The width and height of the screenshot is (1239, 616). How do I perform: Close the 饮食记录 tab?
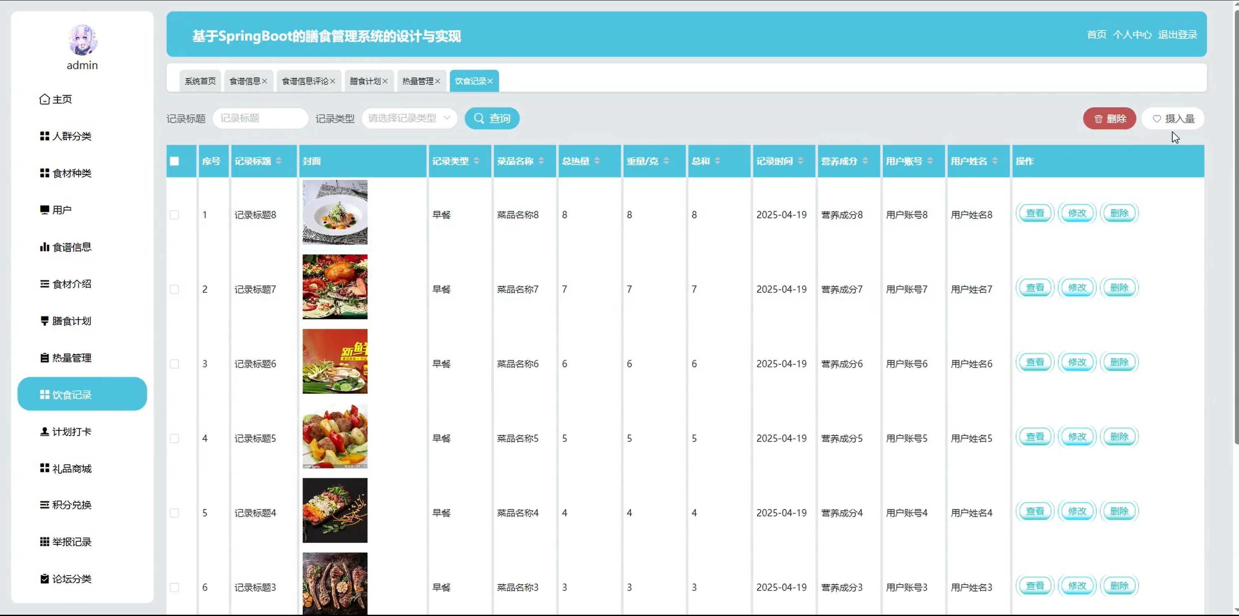(490, 81)
